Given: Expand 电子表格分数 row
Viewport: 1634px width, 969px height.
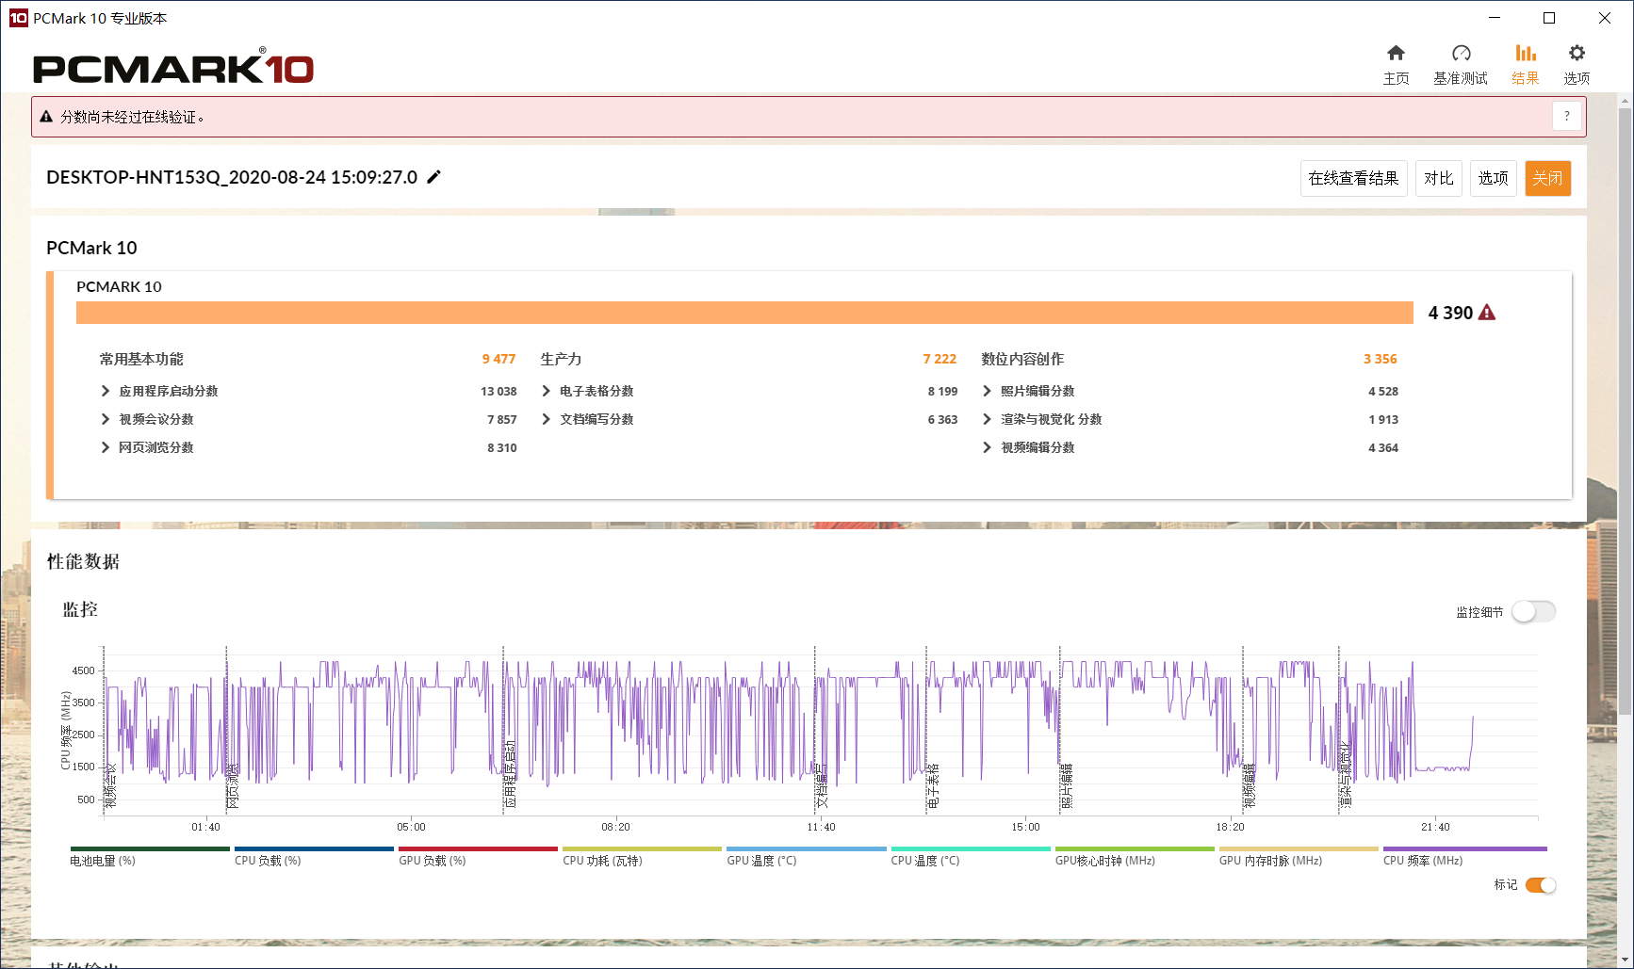Looking at the screenshot, I should 547,391.
